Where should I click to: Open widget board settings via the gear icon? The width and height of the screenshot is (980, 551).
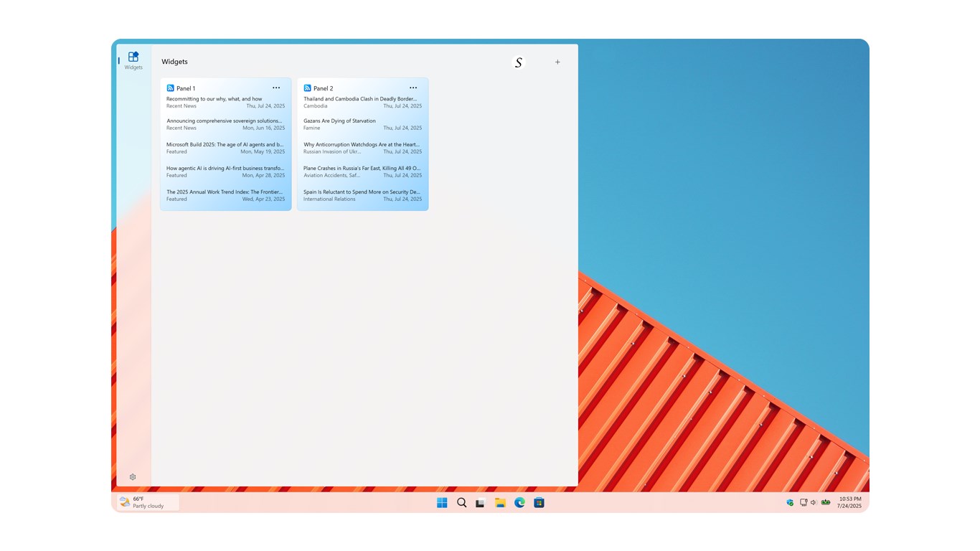pyautogui.click(x=133, y=476)
